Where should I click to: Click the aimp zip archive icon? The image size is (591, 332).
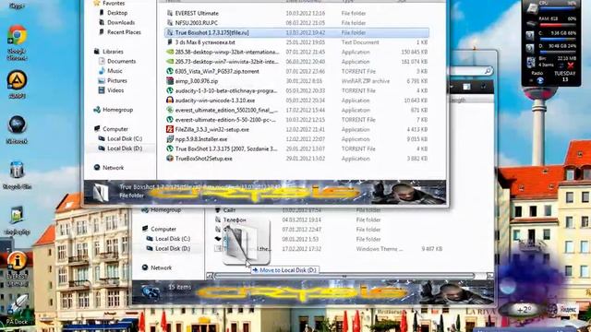(x=170, y=81)
